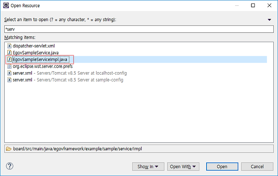Click the Cancel button
Viewport: 278px width, 176px height.
(x=257, y=167)
